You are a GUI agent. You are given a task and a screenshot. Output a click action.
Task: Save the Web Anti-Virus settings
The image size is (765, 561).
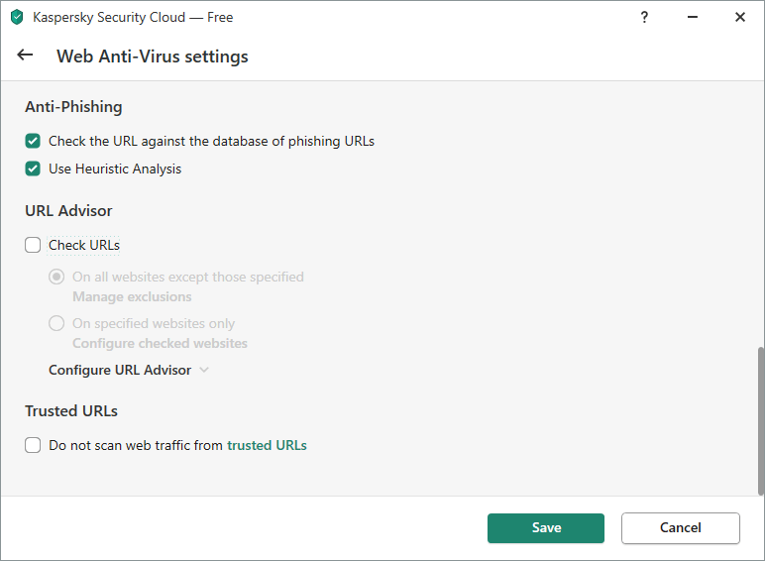pos(546,528)
